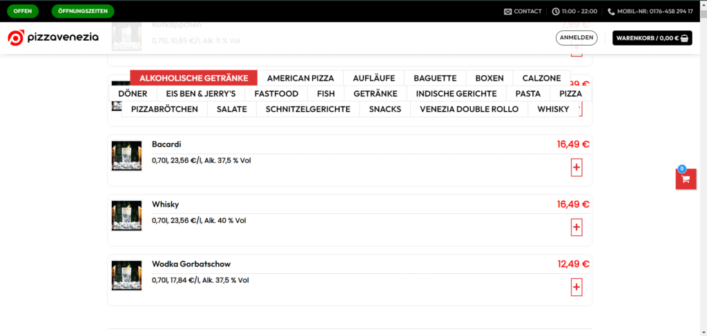The height and width of the screenshot is (336, 707).
Task: Switch to the GETRÄNKE category
Action: click(x=376, y=94)
